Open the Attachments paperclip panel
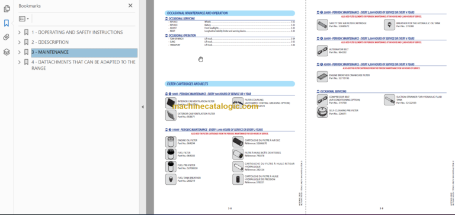 7,37
